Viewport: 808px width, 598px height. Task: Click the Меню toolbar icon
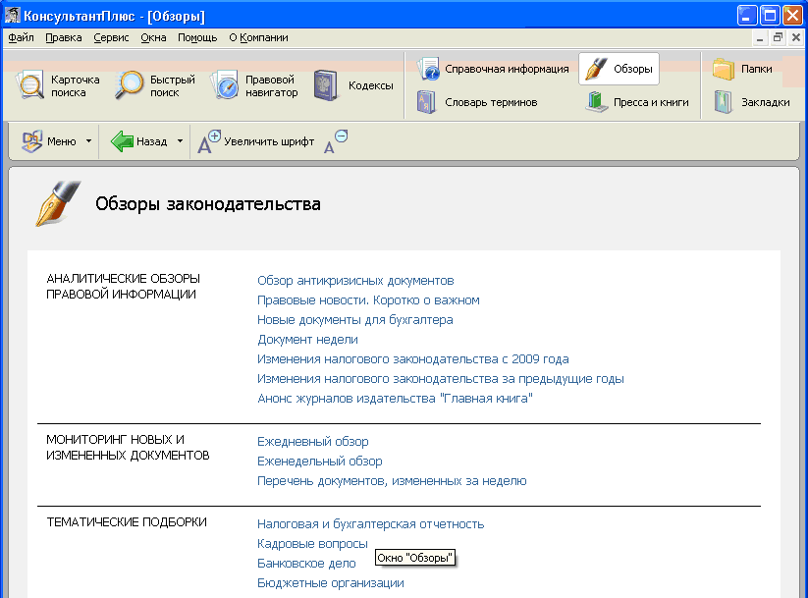pos(32,141)
